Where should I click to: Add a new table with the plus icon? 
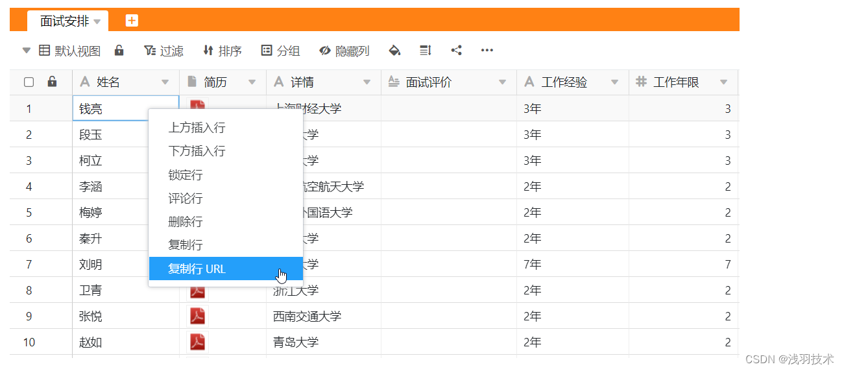click(132, 21)
